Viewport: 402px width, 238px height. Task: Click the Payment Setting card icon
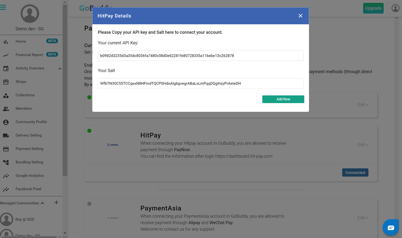[6, 149]
